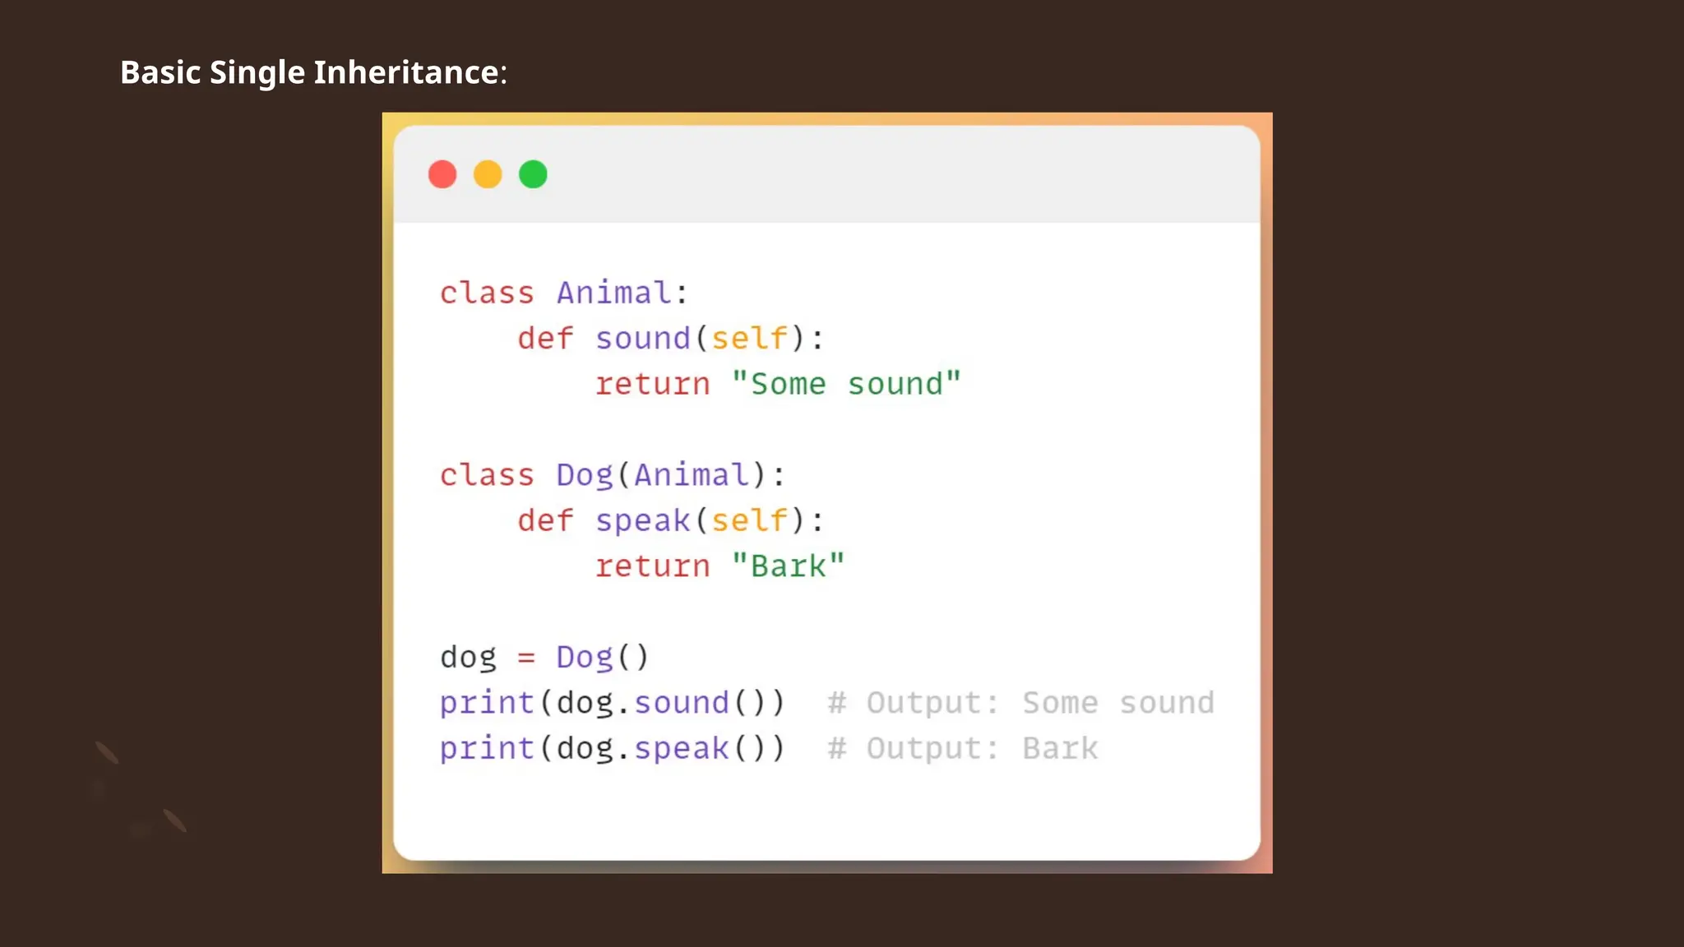
Task: Click the line 'dog = Dog()'
Action: (x=544, y=657)
